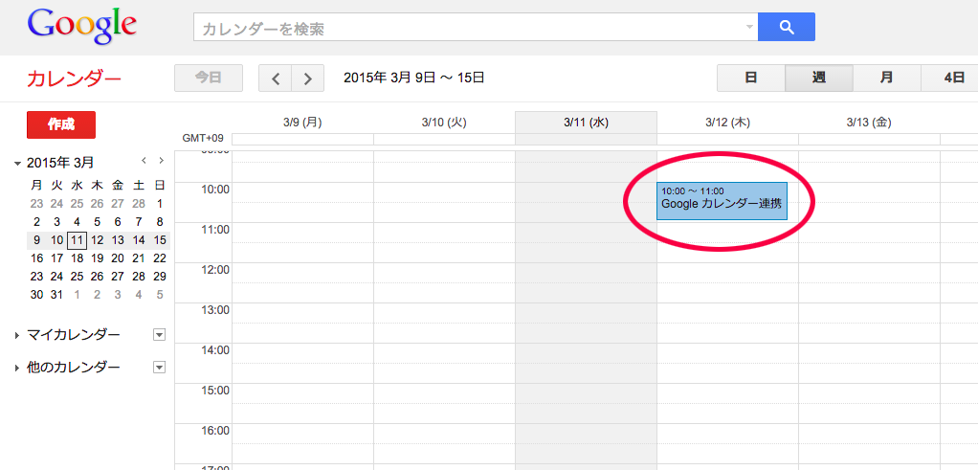Select day 20 in mini calendar
This screenshot has width=978, height=470.
click(x=118, y=258)
